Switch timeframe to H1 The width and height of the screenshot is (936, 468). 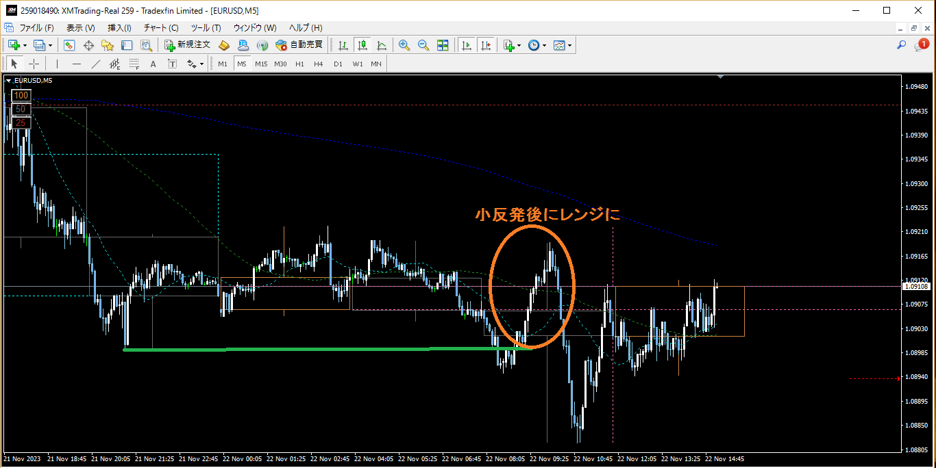click(299, 64)
